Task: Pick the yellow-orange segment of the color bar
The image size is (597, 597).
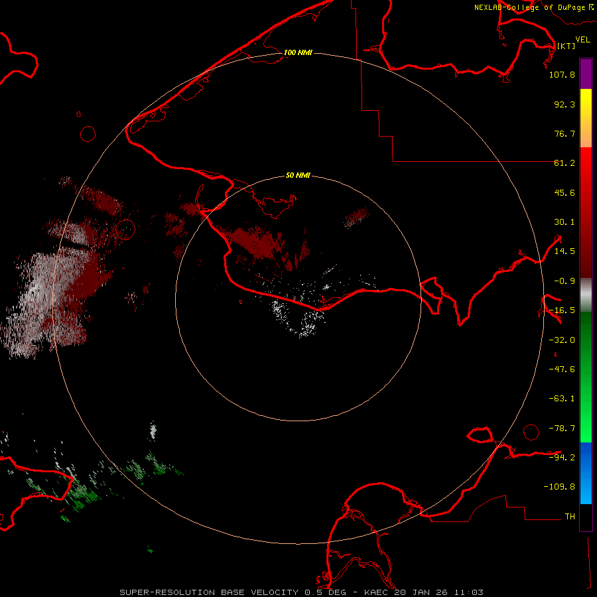Action: pyautogui.click(x=586, y=118)
